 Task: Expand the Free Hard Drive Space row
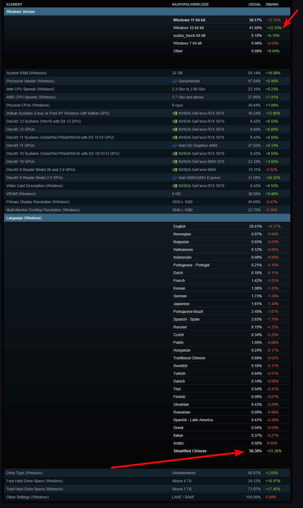pyautogui.click(x=147, y=481)
